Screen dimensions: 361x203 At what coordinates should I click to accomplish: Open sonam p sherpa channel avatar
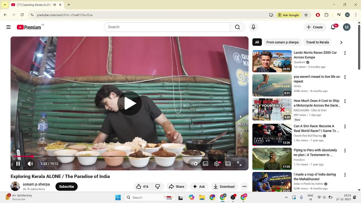pos(15,186)
